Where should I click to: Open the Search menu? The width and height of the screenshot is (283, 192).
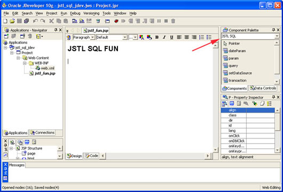(x=27, y=13)
